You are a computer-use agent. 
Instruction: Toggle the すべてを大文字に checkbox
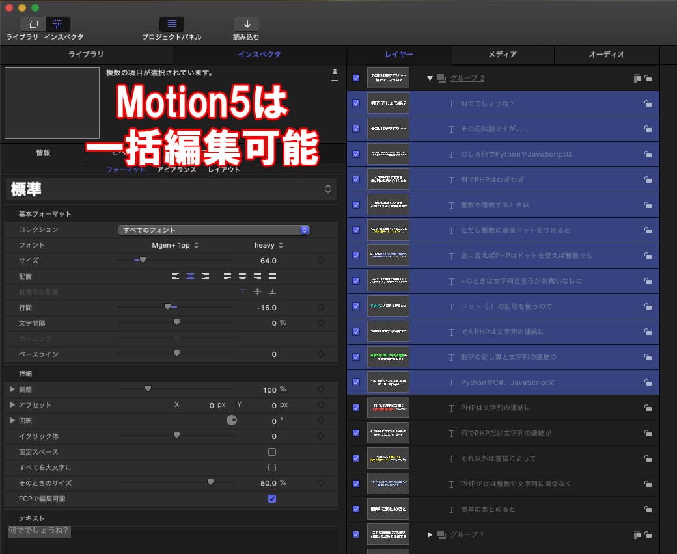pyautogui.click(x=272, y=468)
